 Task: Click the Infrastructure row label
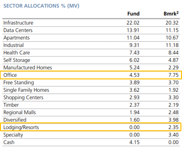(x=18, y=23)
